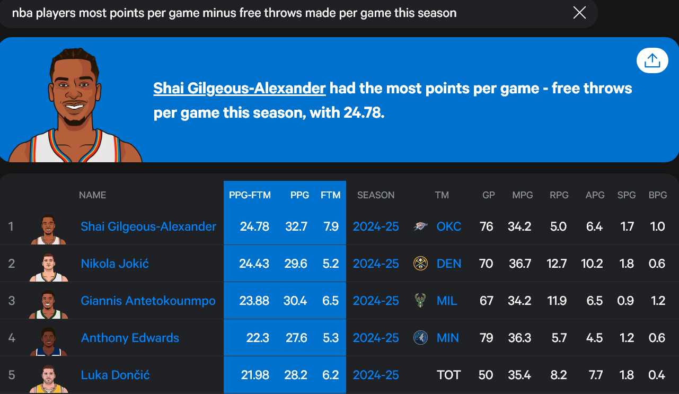Viewport: 679px width, 394px height.
Task: Sort by the MPG column header
Action: pos(523,195)
